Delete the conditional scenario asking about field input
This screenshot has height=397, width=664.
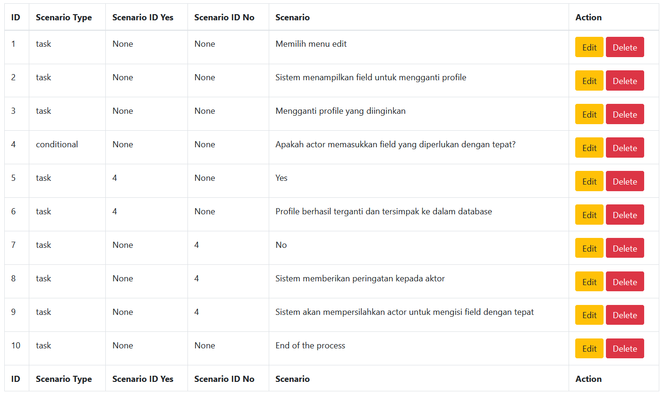coord(625,147)
